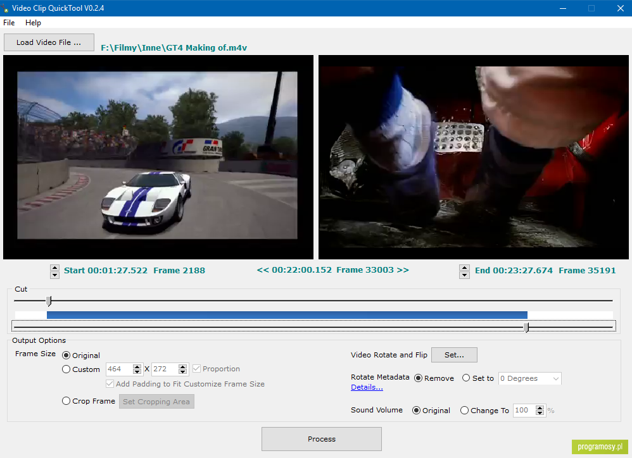
Task: Decrement custom width value 464
Action: 137,372
